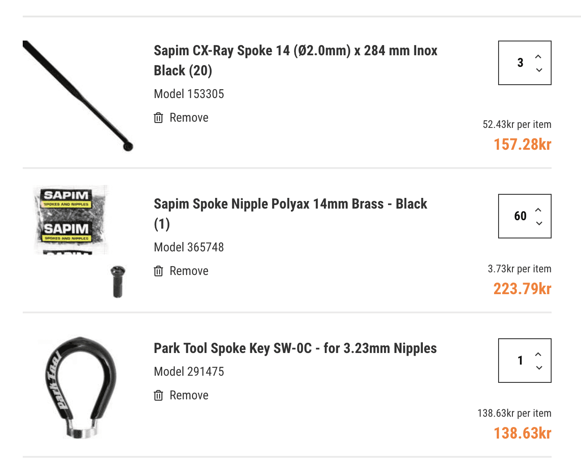Click the black CX-Ray spoke product image

(x=78, y=96)
